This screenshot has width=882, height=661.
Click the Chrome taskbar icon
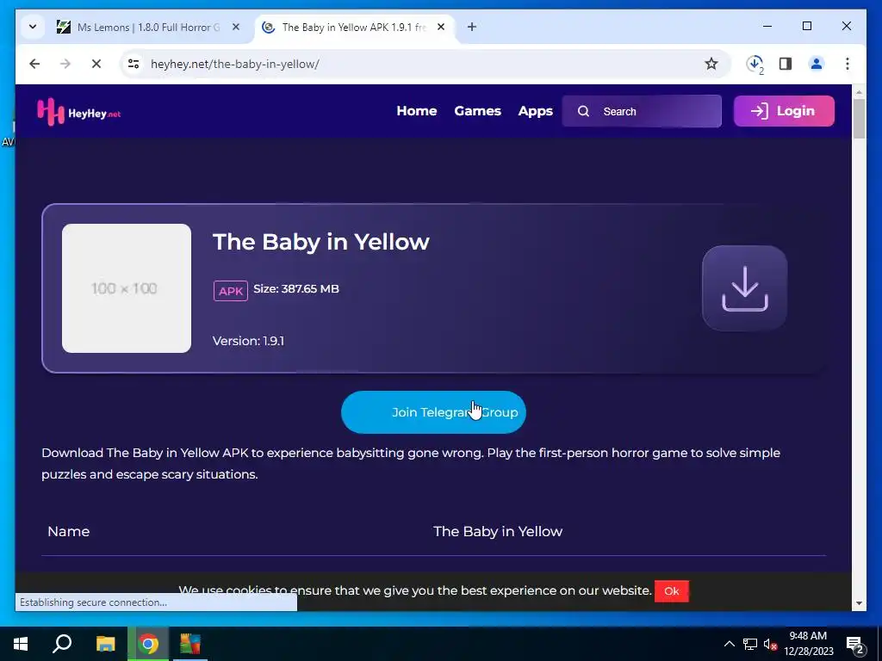148,644
